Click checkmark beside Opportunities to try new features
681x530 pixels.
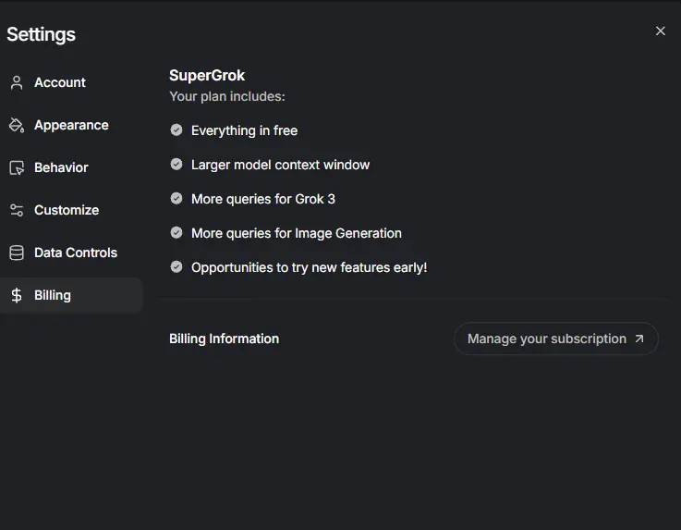point(176,267)
